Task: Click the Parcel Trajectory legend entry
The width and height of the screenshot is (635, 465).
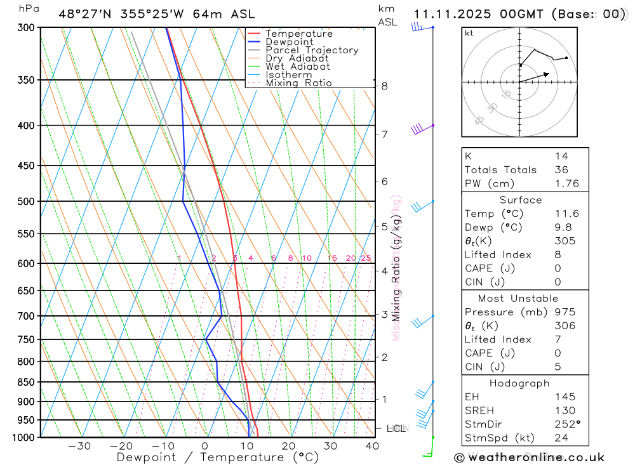Action: 303,50
